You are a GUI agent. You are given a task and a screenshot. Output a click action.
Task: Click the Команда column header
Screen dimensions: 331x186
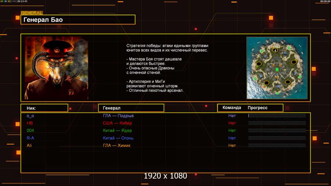pos(232,108)
